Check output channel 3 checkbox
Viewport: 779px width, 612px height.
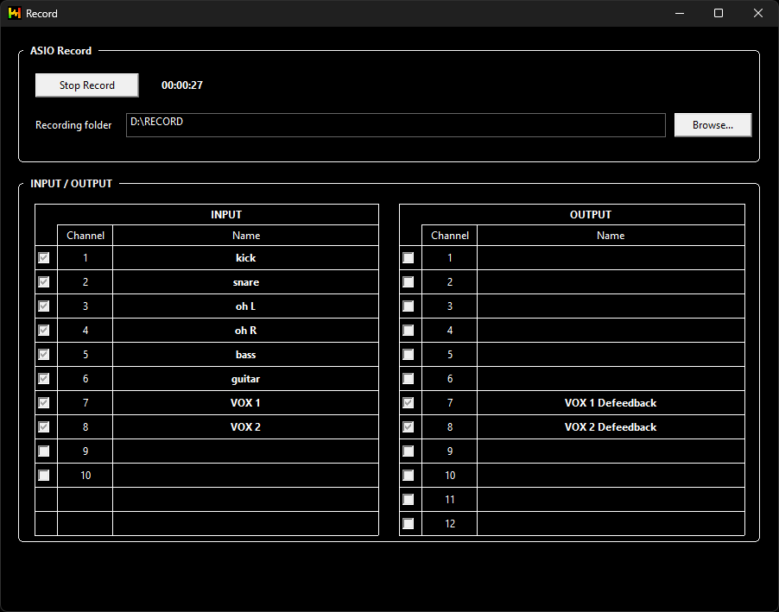408,306
